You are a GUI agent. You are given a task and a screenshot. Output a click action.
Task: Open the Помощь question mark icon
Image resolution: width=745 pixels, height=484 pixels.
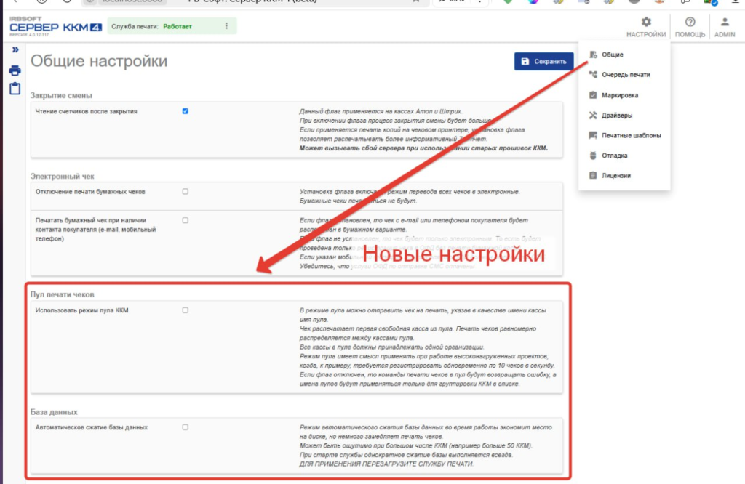[690, 22]
